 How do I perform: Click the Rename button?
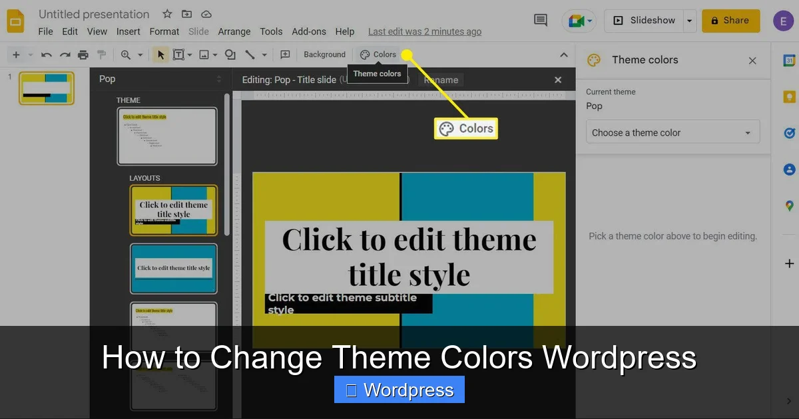[x=441, y=80]
